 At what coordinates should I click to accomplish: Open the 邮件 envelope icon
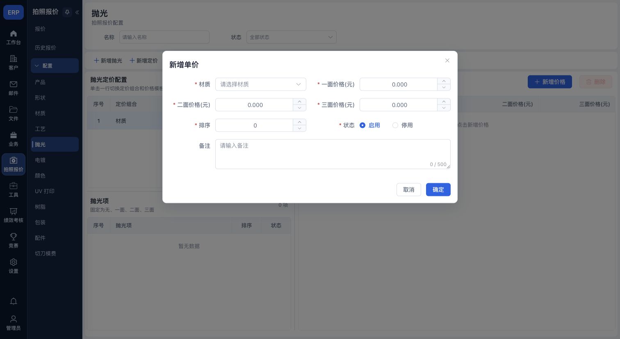point(14,84)
